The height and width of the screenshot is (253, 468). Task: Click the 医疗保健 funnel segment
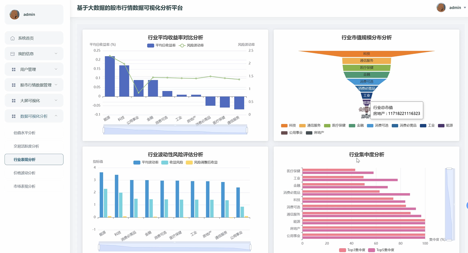(x=366, y=68)
